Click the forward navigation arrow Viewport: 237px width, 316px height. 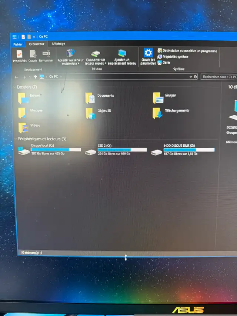click(x=24, y=77)
